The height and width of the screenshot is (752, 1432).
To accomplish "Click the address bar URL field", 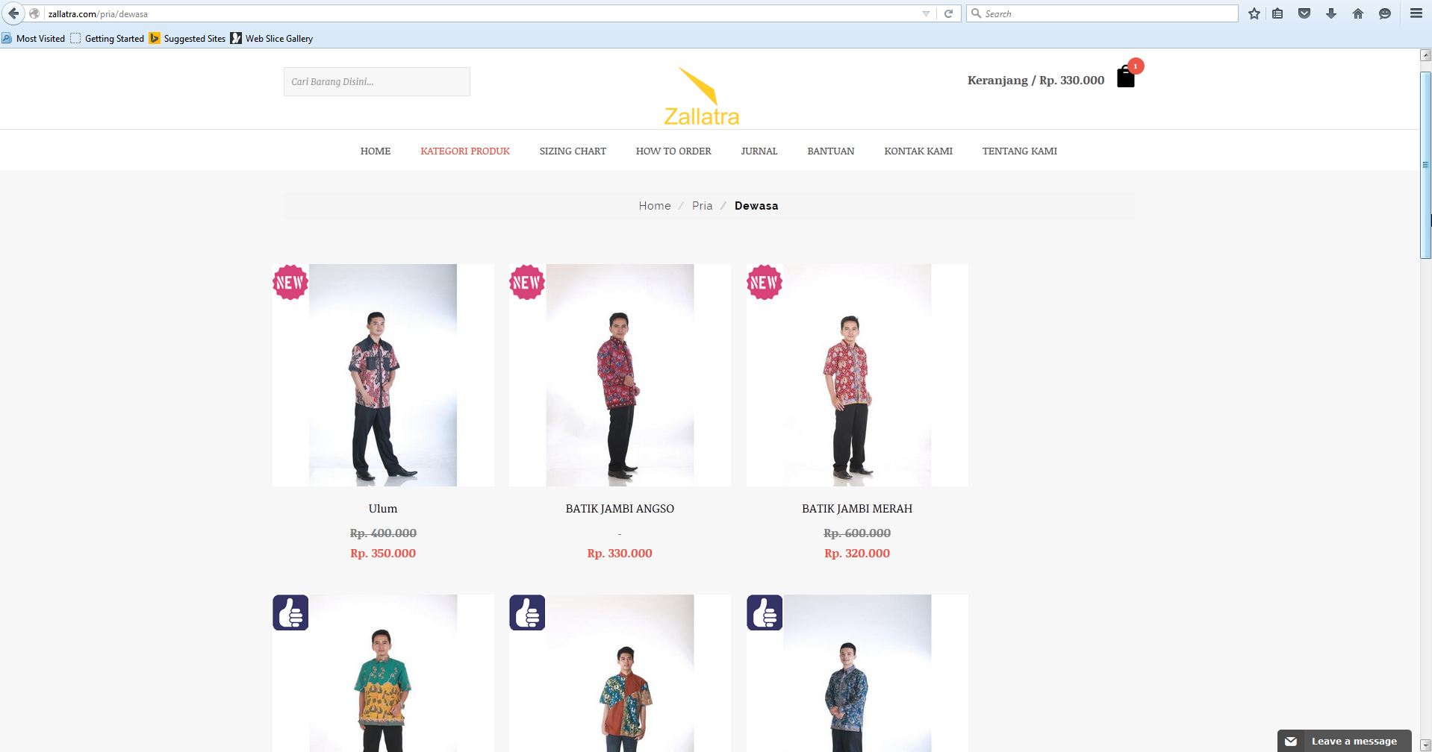I will [x=478, y=13].
